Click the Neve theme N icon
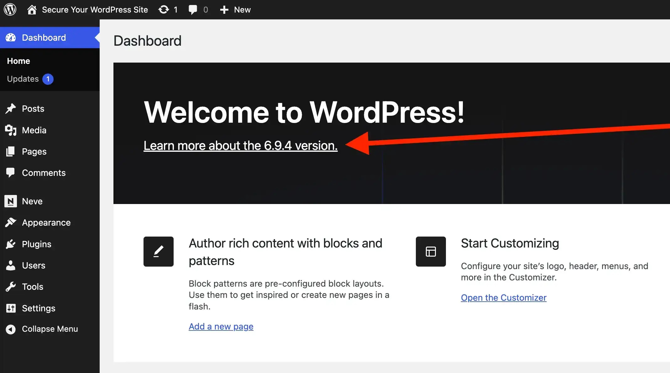The image size is (670, 373). [x=11, y=201]
